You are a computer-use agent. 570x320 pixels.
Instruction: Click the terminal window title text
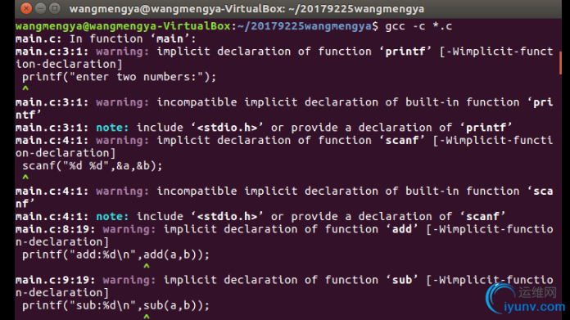[247, 9]
